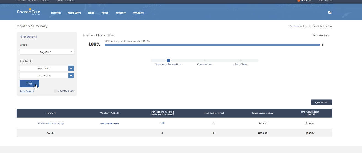362x153 pixels.
Task: Click the Gross Sales Amount column header
Action: click(x=263, y=113)
